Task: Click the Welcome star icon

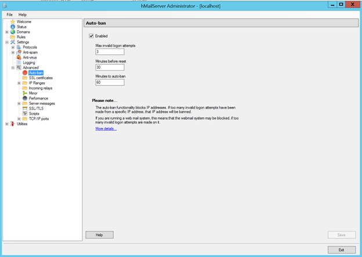Action: [x=13, y=21]
